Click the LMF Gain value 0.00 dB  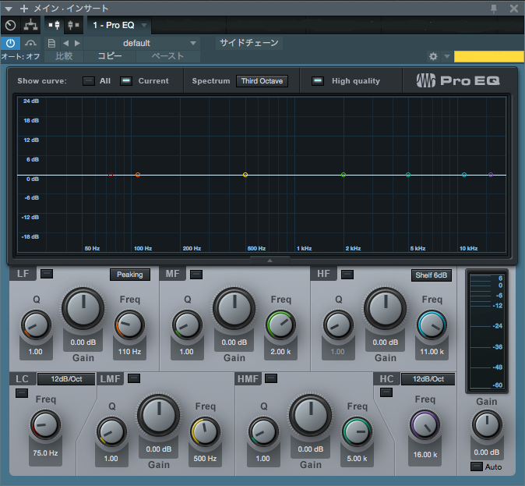point(159,449)
